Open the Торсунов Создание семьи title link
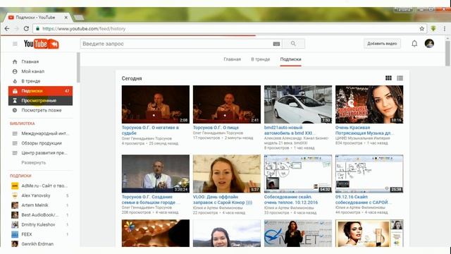The image size is (451, 254). pos(151,200)
